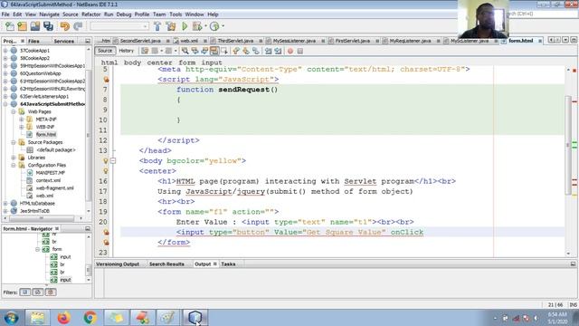
Task: Switch to the SecondServlet.java tab
Action: click(x=140, y=41)
